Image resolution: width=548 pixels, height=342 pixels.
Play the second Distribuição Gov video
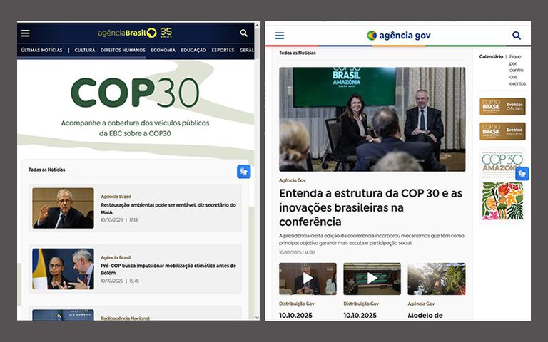pos(372,279)
